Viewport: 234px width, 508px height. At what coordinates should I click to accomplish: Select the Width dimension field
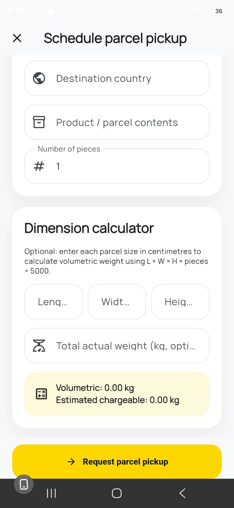117,302
